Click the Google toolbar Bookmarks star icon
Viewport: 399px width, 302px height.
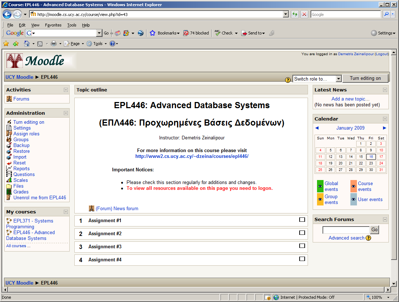point(152,33)
